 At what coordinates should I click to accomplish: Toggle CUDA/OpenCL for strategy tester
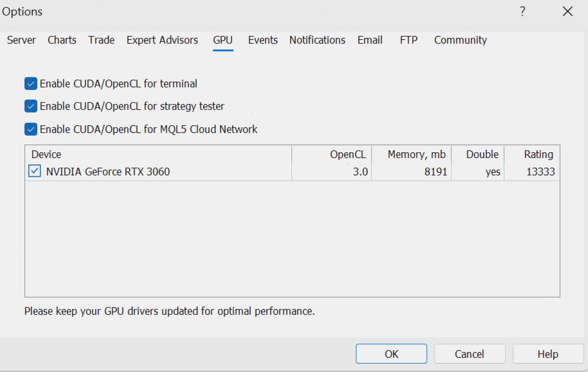click(x=30, y=106)
